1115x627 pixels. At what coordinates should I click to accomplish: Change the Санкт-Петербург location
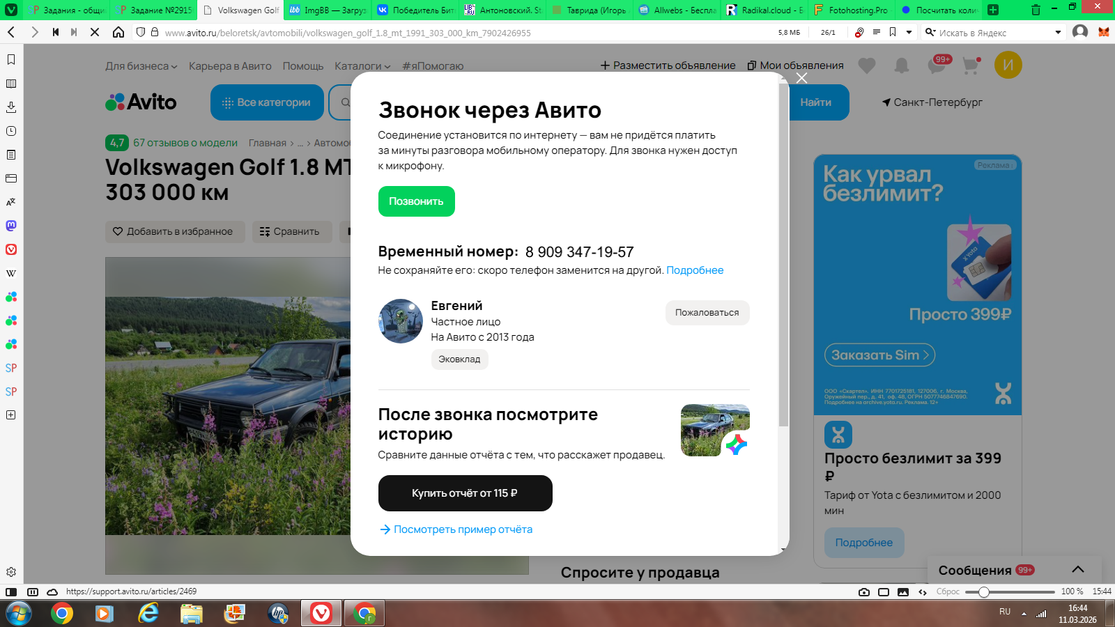click(x=932, y=102)
